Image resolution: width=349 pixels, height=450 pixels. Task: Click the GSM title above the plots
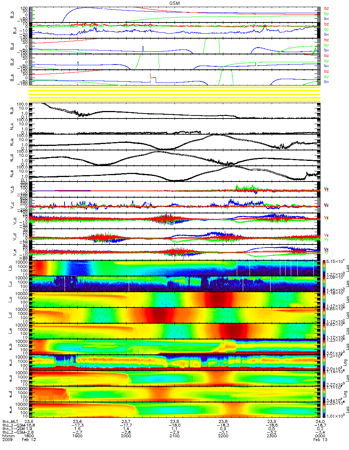(x=174, y=3)
